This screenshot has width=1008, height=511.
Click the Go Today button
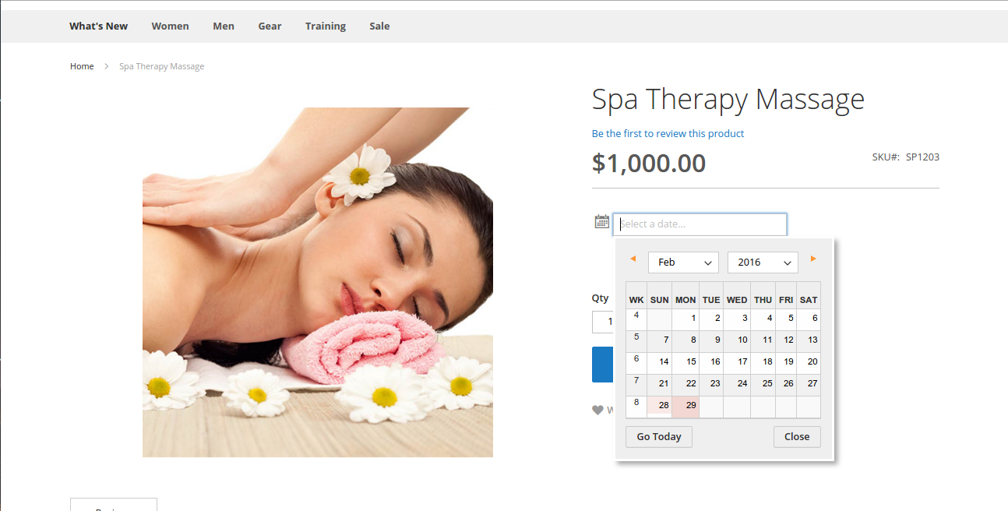(x=659, y=437)
